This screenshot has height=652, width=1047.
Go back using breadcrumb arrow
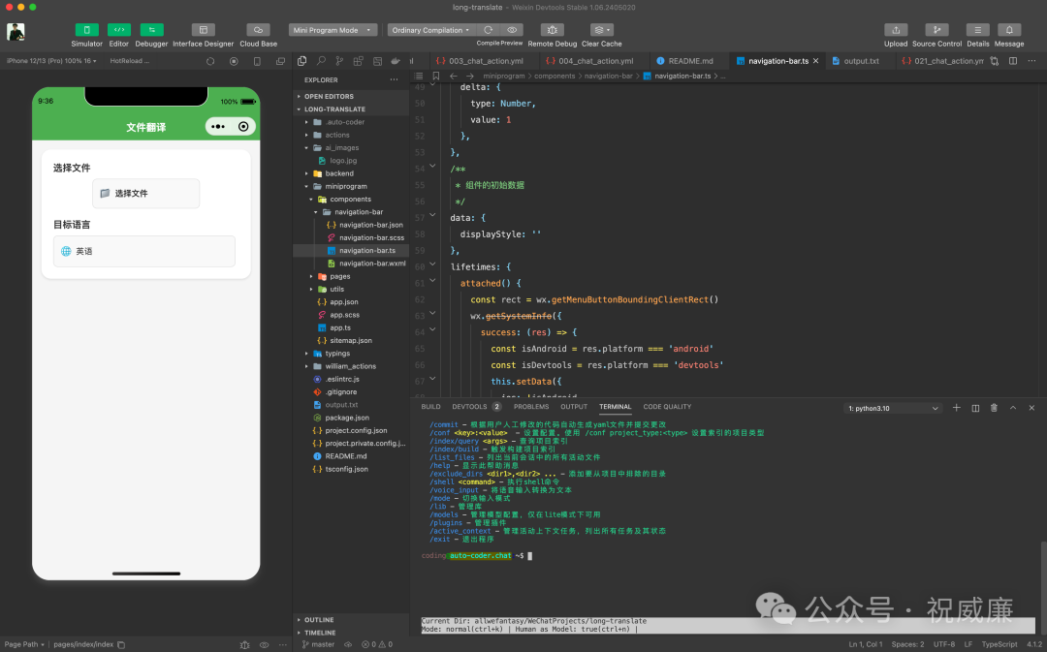[454, 77]
